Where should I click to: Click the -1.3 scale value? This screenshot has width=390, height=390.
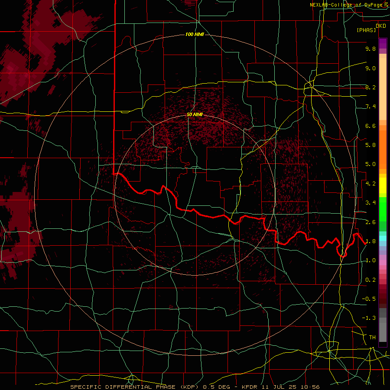pos(369,318)
